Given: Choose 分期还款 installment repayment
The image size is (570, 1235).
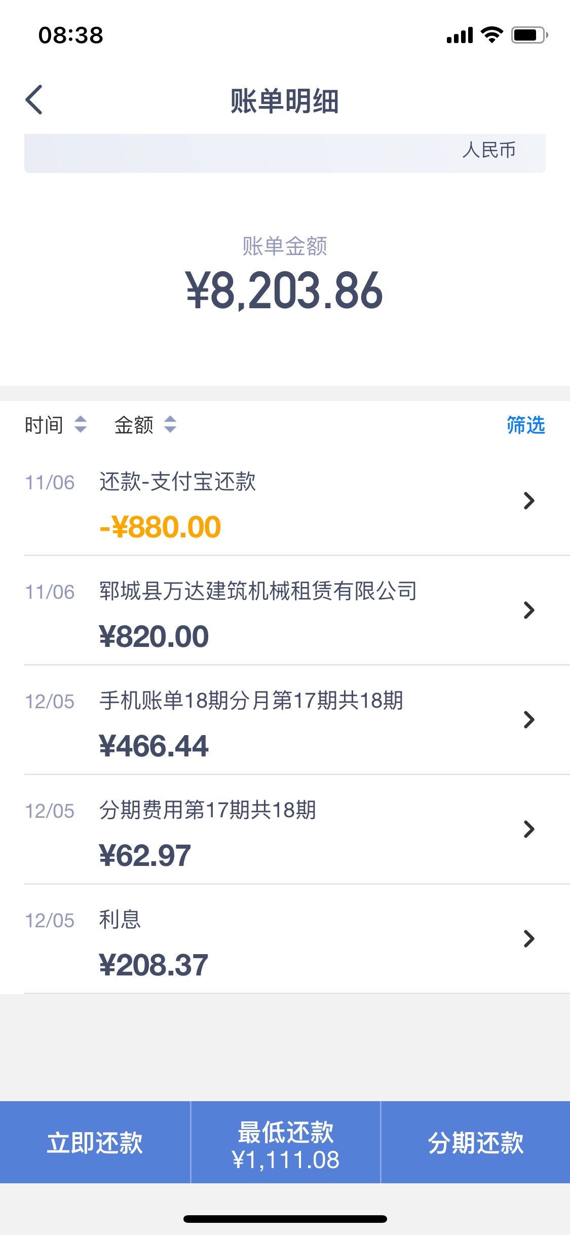Looking at the screenshot, I should [x=475, y=1143].
